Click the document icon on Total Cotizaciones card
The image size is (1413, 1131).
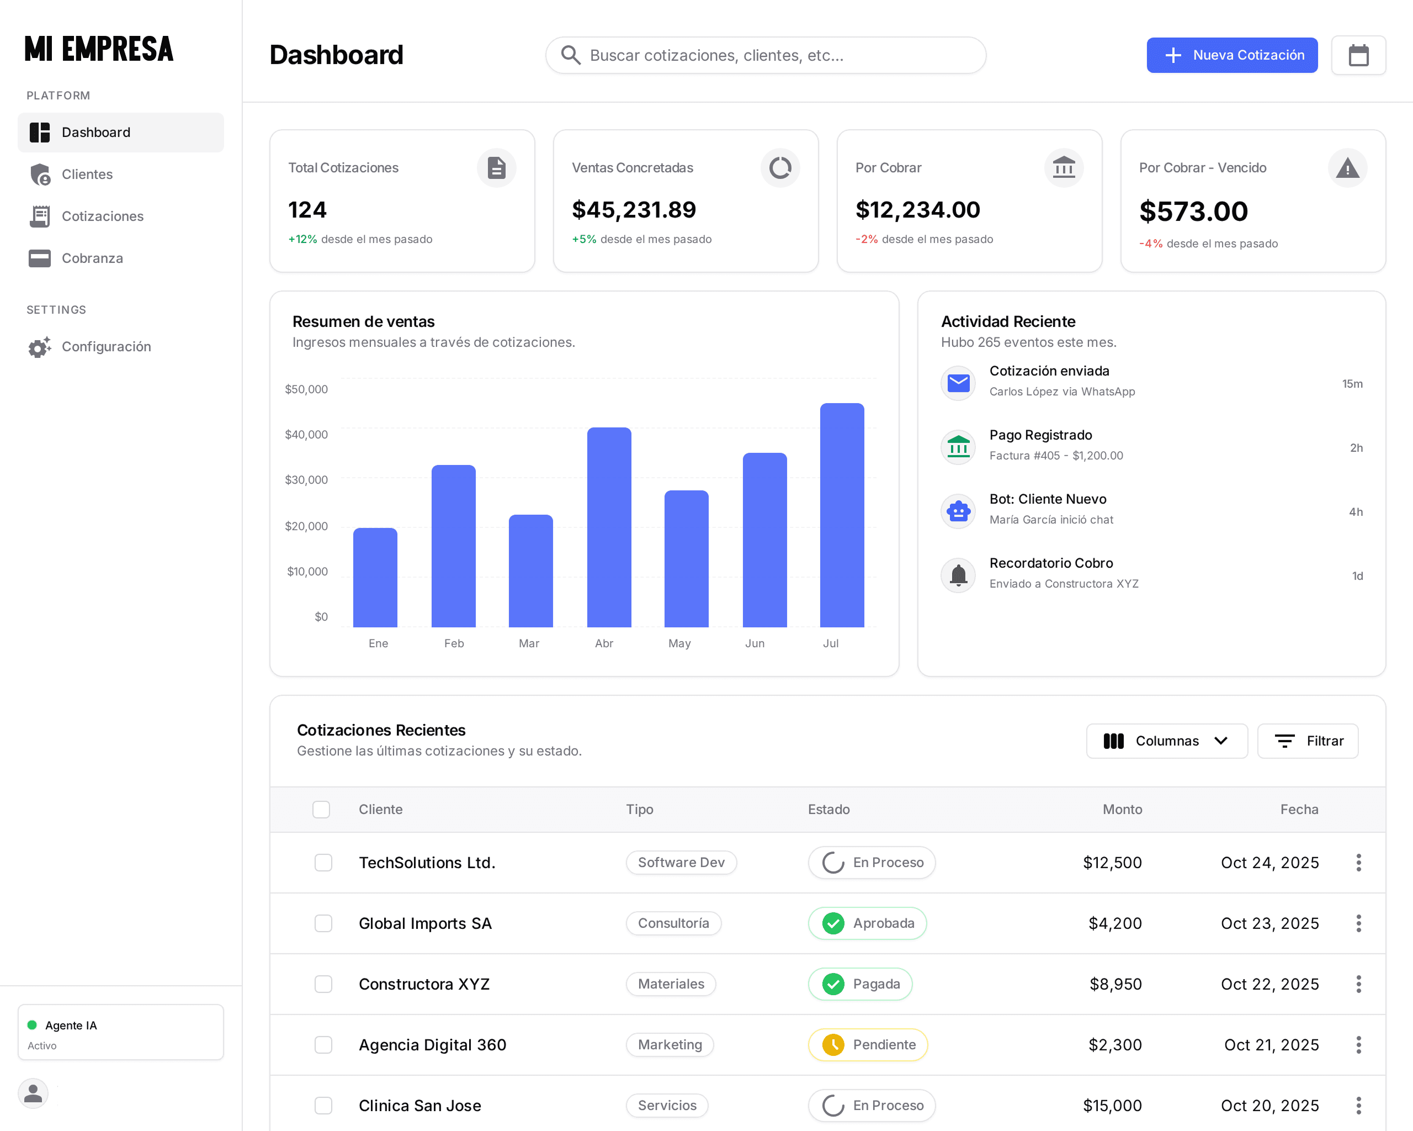[x=496, y=167]
